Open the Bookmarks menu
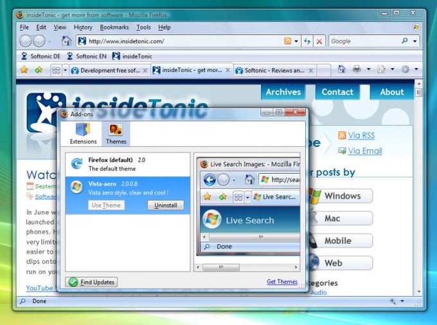The width and height of the screenshot is (437, 325). point(114,28)
